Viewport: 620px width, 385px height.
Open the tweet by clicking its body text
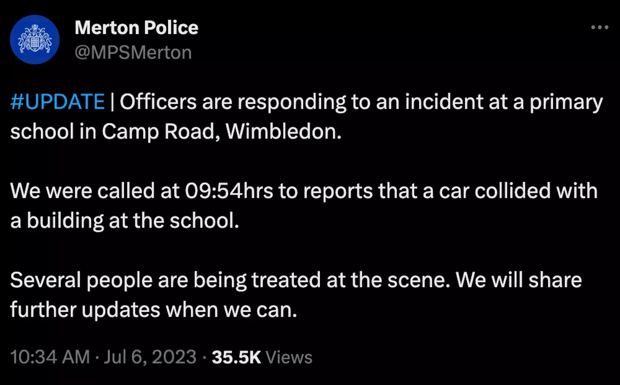tap(301, 190)
